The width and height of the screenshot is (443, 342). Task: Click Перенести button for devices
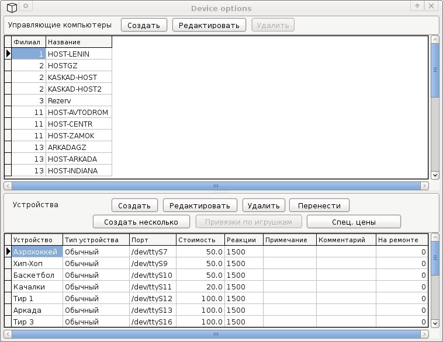pyautogui.click(x=319, y=205)
